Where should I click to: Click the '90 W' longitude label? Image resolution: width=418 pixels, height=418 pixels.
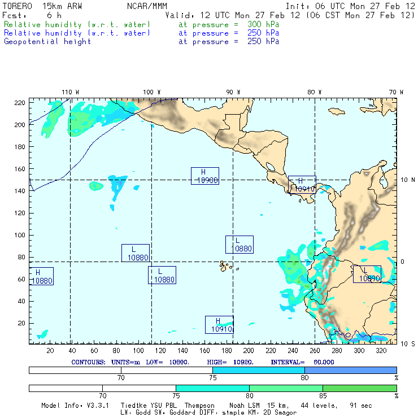tap(233, 92)
